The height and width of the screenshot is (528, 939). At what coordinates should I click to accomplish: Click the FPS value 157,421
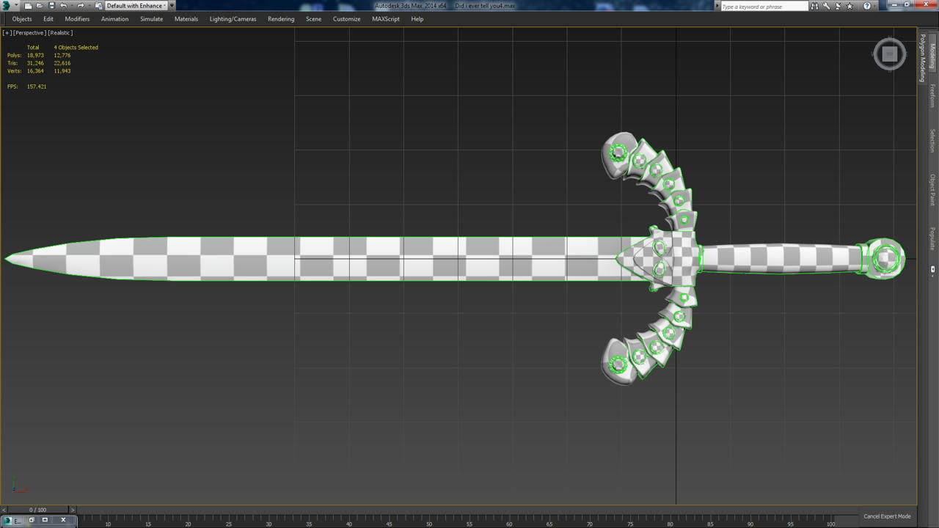click(37, 87)
